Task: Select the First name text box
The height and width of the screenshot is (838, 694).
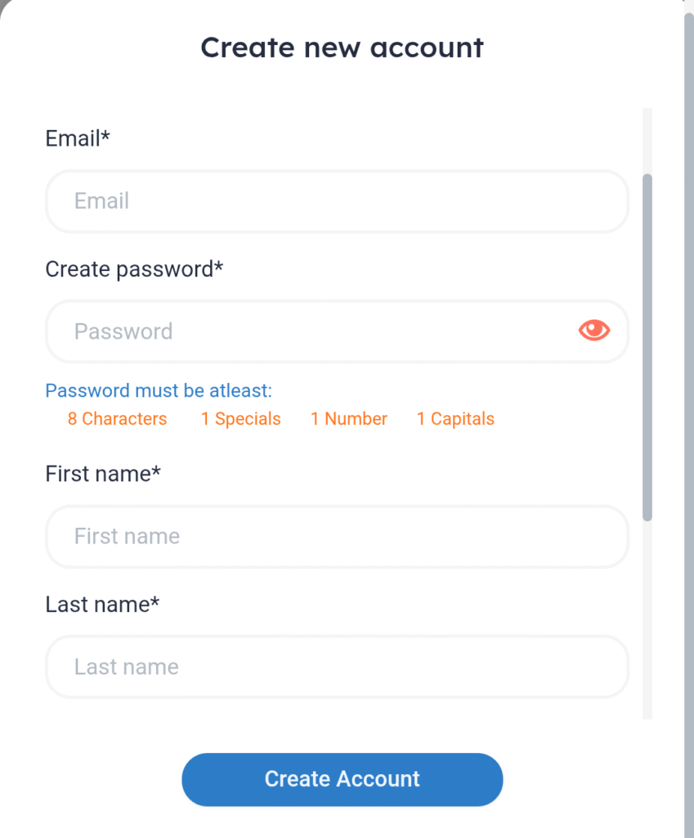Action: [x=338, y=537]
